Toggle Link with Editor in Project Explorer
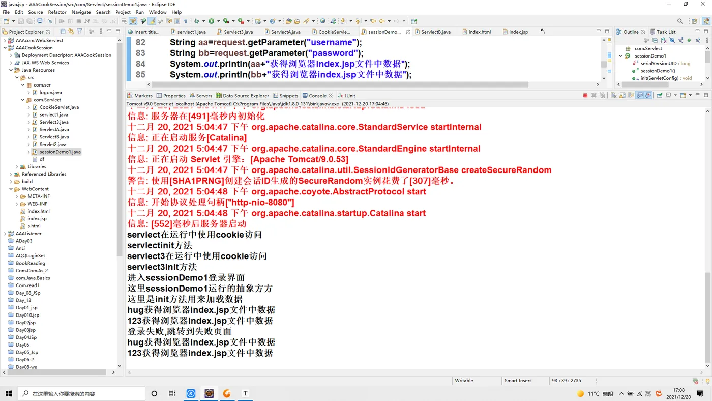This screenshot has height=401, width=712. pyautogui.click(x=71, y=32)
